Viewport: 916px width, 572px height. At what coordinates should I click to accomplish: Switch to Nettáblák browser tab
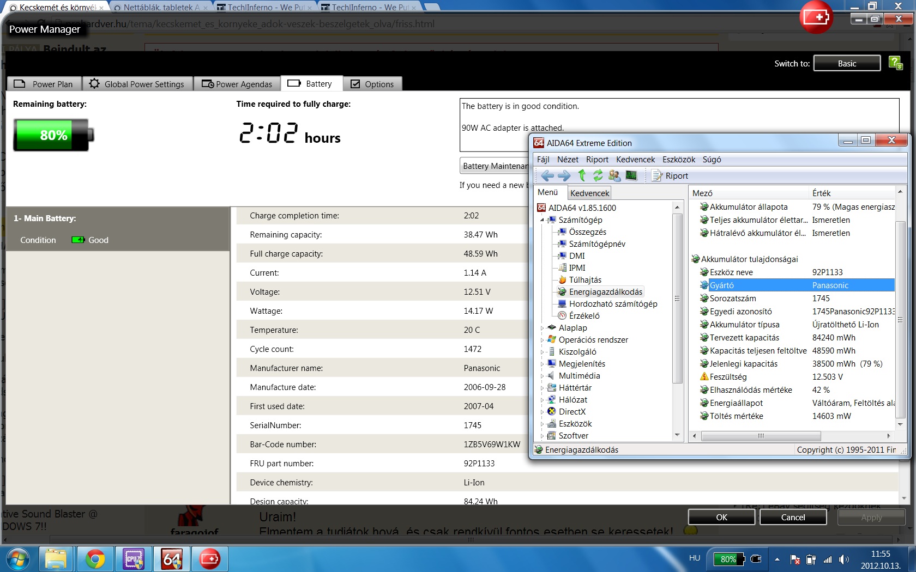click(x=161, y=7)
